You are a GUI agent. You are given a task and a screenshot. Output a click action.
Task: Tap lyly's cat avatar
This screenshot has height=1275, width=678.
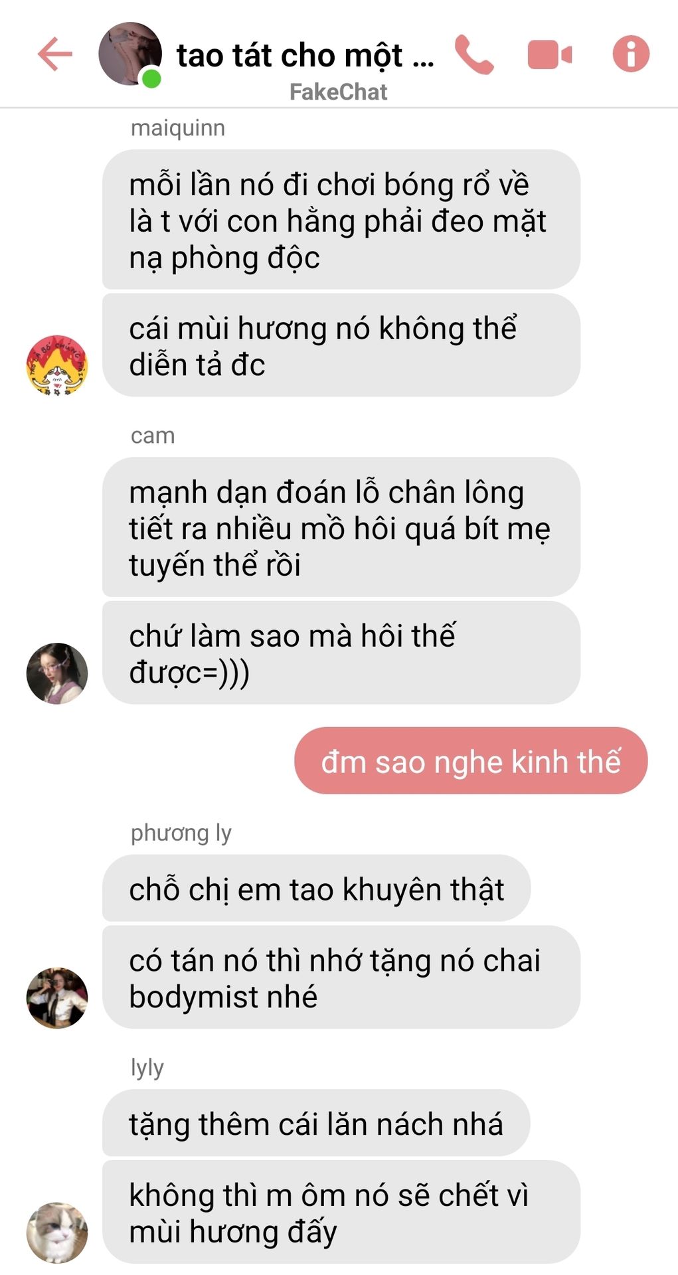[57, 1232]
